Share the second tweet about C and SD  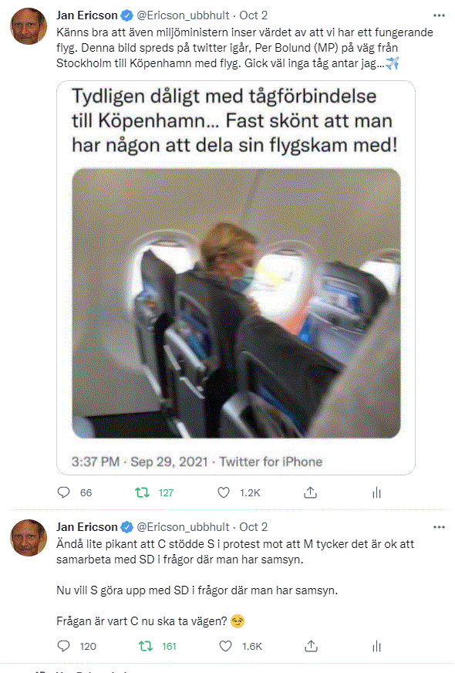(311, 646)
